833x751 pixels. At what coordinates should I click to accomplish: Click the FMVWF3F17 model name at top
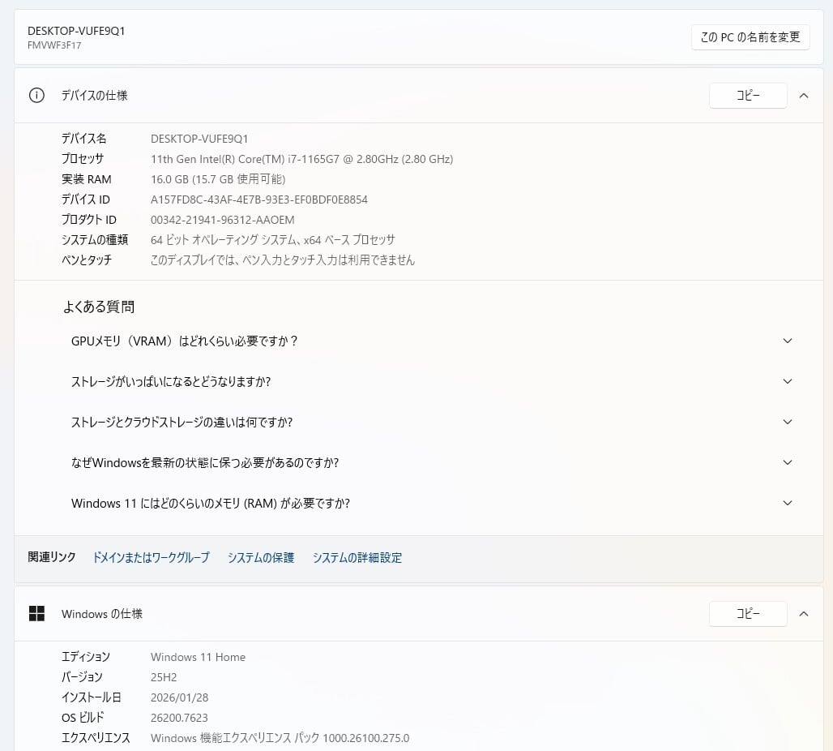[x=54, y=45]
